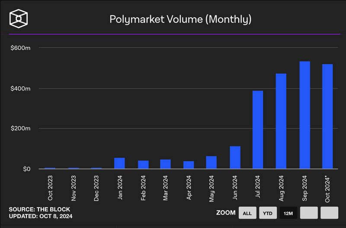This screenshot has height=228, width=346.
Task: Click the last blank zoom button
Action: pos(329,213)
